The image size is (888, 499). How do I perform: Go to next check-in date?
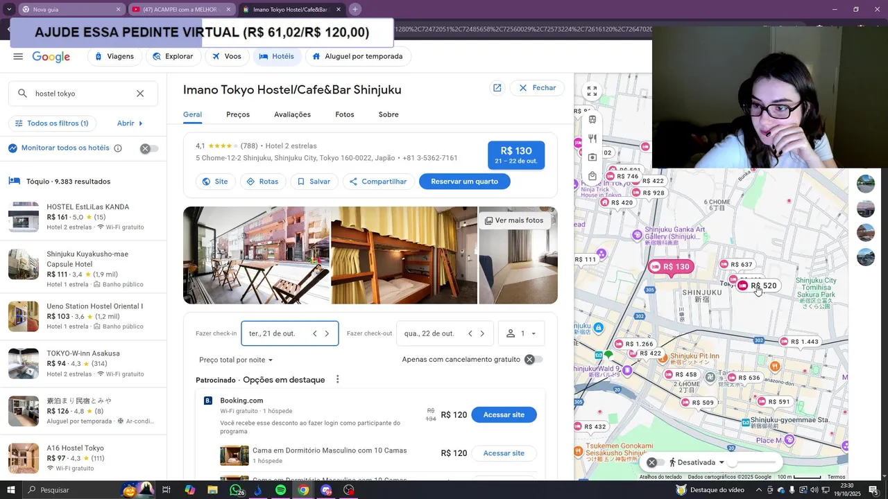point(327,333)
